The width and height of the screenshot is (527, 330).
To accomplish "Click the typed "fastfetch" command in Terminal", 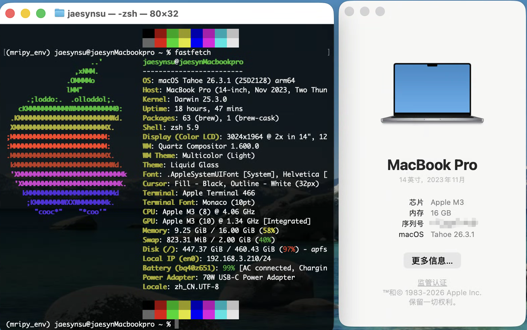I will (193, 53).
